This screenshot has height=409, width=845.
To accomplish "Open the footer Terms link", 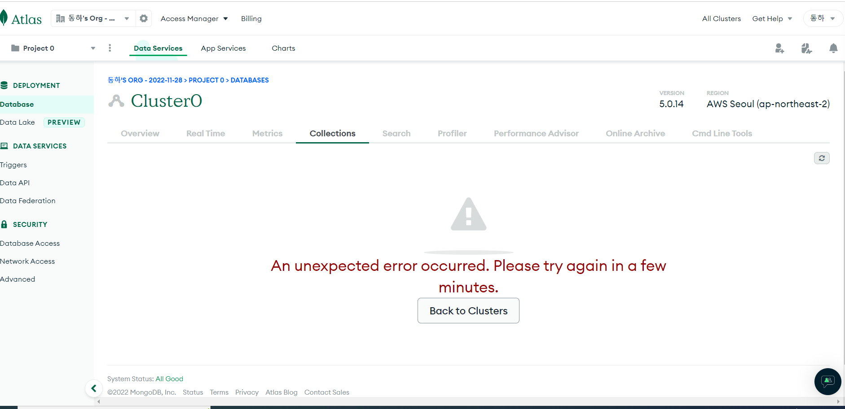I will [219, 392].
